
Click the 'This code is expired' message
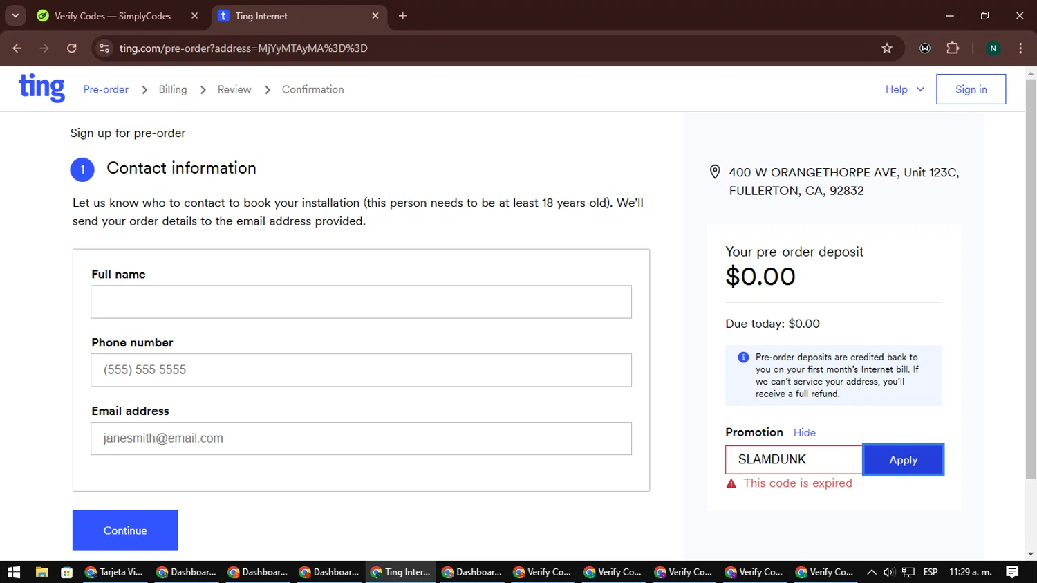click(798, 483)
